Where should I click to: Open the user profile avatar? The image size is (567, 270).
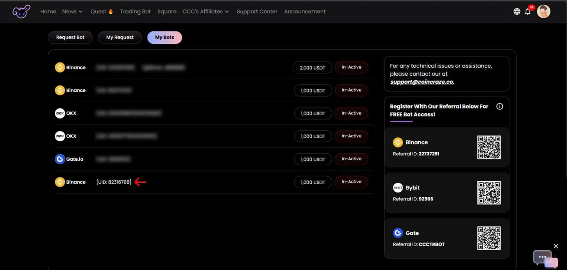pos(544,12)
